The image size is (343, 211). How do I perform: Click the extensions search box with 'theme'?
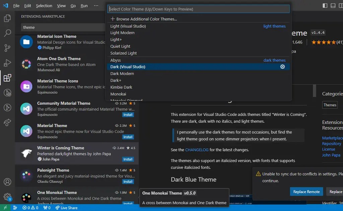tap(63, 27)
